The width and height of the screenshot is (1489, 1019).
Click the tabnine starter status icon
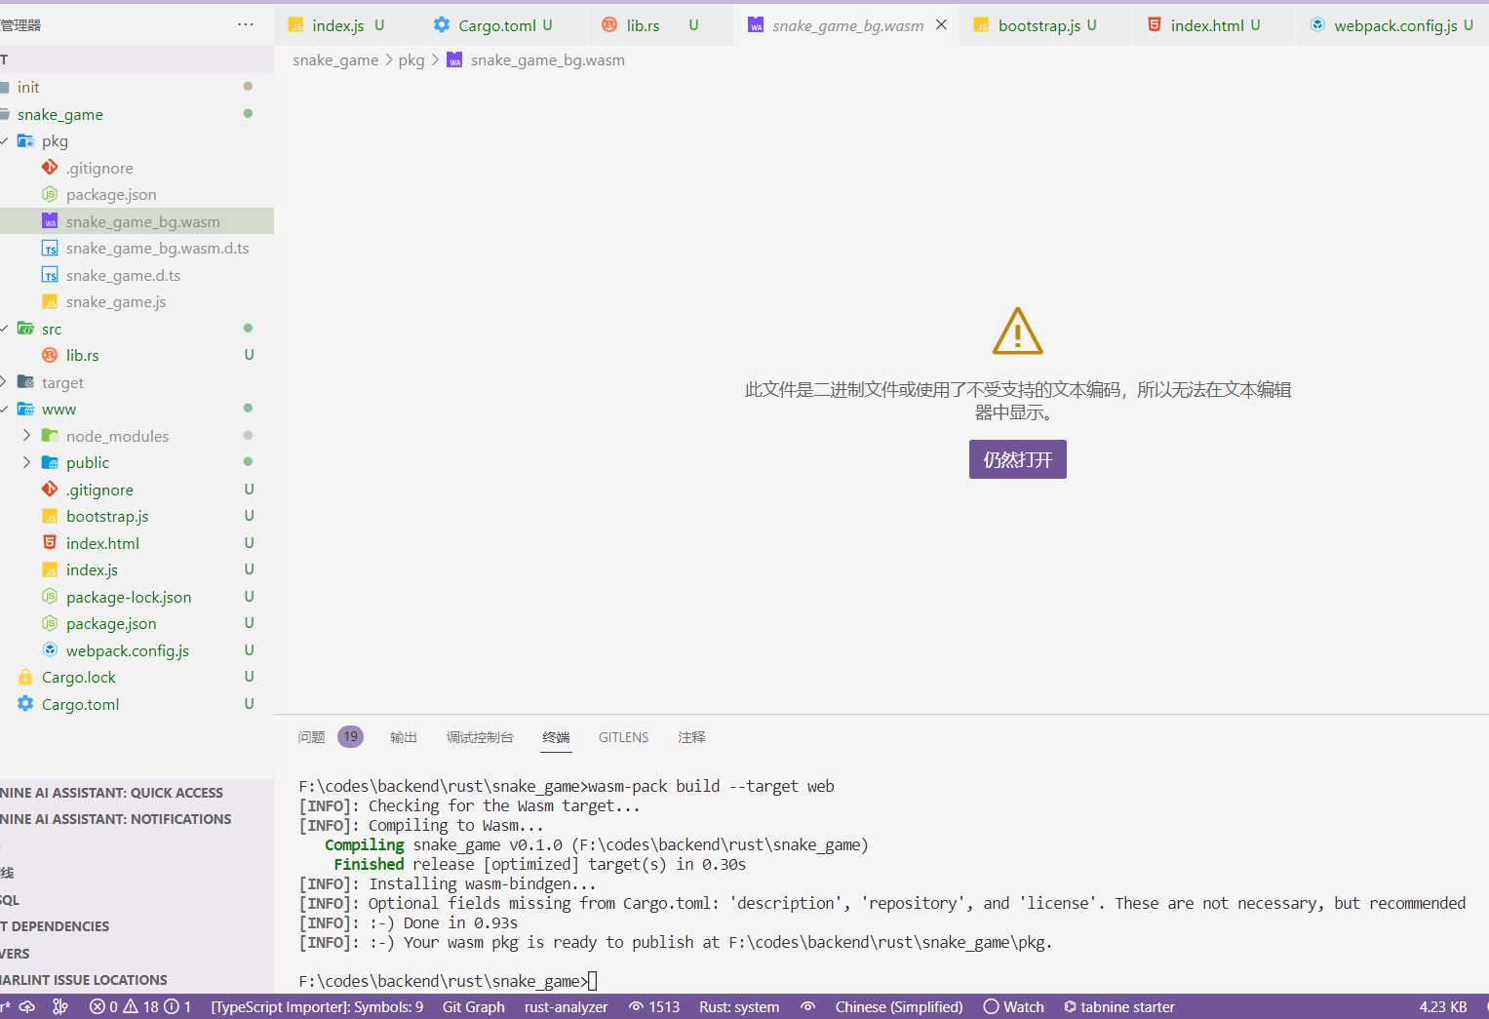[x=1118, y=1006]
